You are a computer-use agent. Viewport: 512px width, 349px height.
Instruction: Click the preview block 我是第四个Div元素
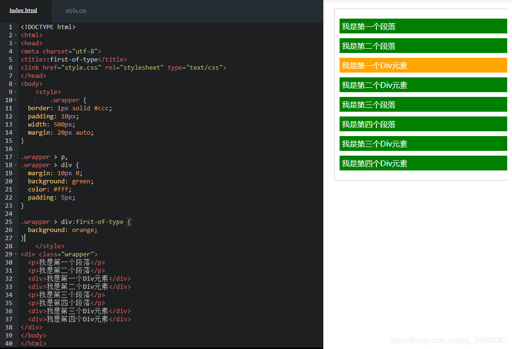pyautogui.click(x=423, y=163)
